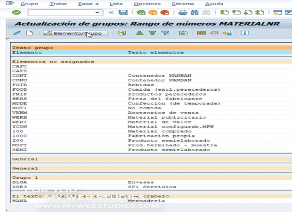Select the NOF1 No comida row
This screenshot has height=215, width=292.
tap(152, 108)
